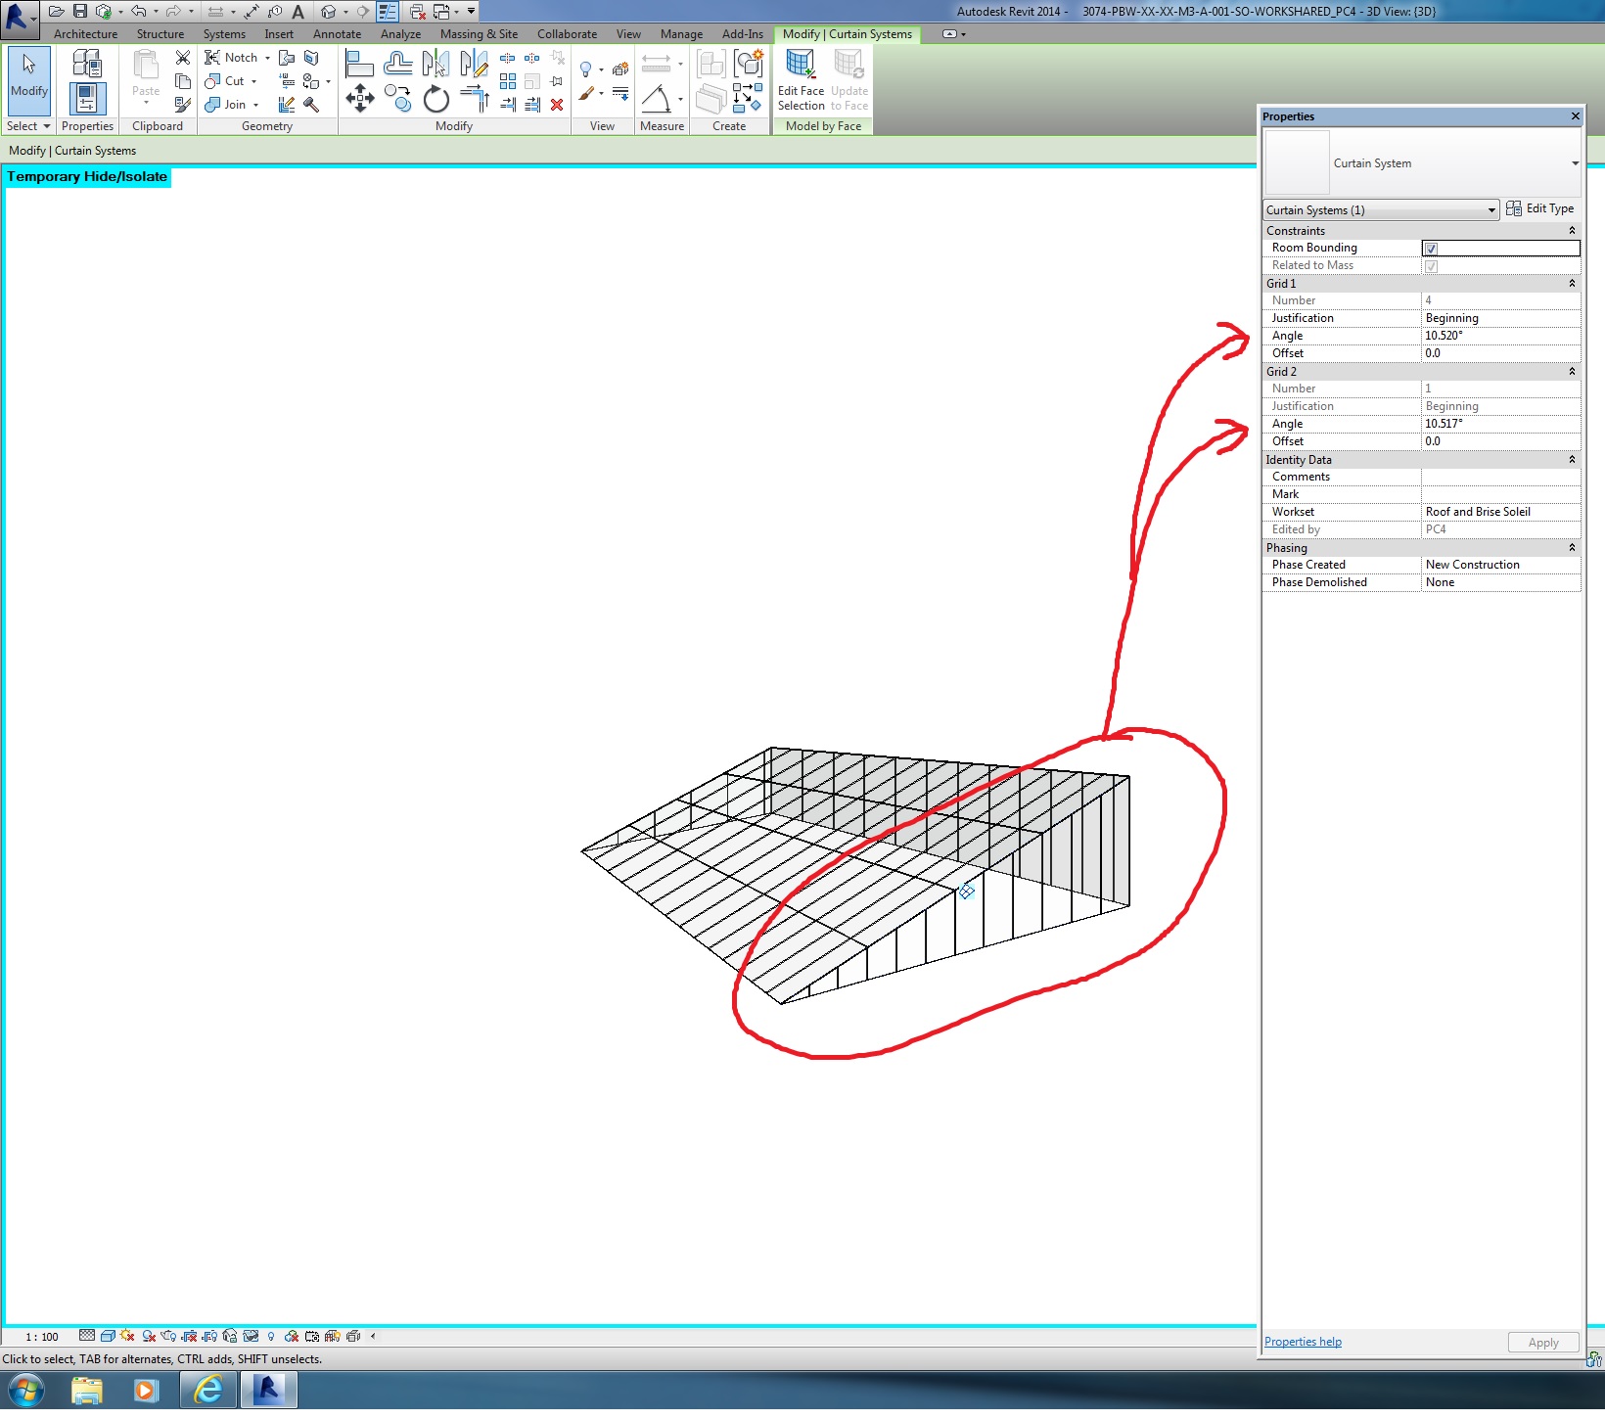Viewport: 1605px width, 1419px height.
Task: Open the Massing & Site ribbon tab
Action: pyautogui.click(x=479, y=34)
